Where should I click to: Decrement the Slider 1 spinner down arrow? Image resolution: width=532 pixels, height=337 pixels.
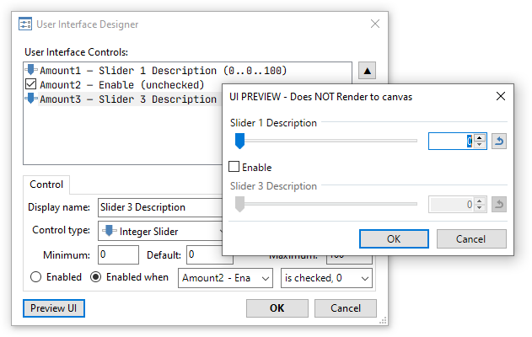tap(480, 145)
